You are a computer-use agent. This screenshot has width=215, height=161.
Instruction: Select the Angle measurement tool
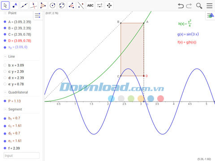click(x=71, y=5)
